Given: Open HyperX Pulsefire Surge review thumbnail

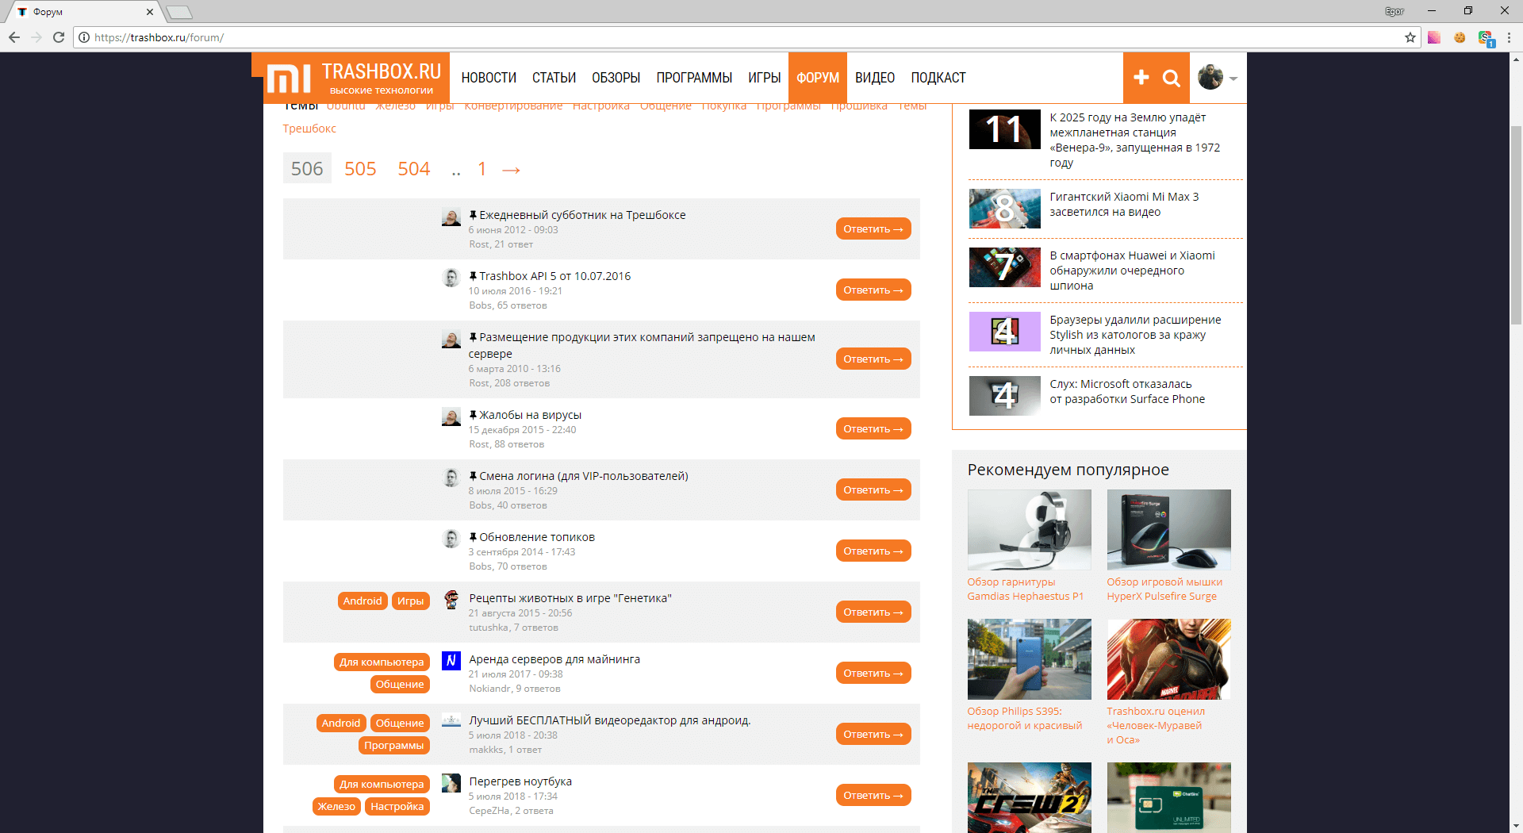Looking at the screenshot, I should 1168,529.
